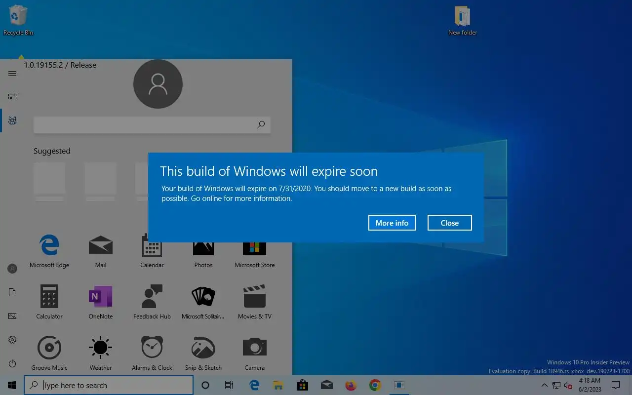Open File Explorer from the taskbar

pos(278,385)
